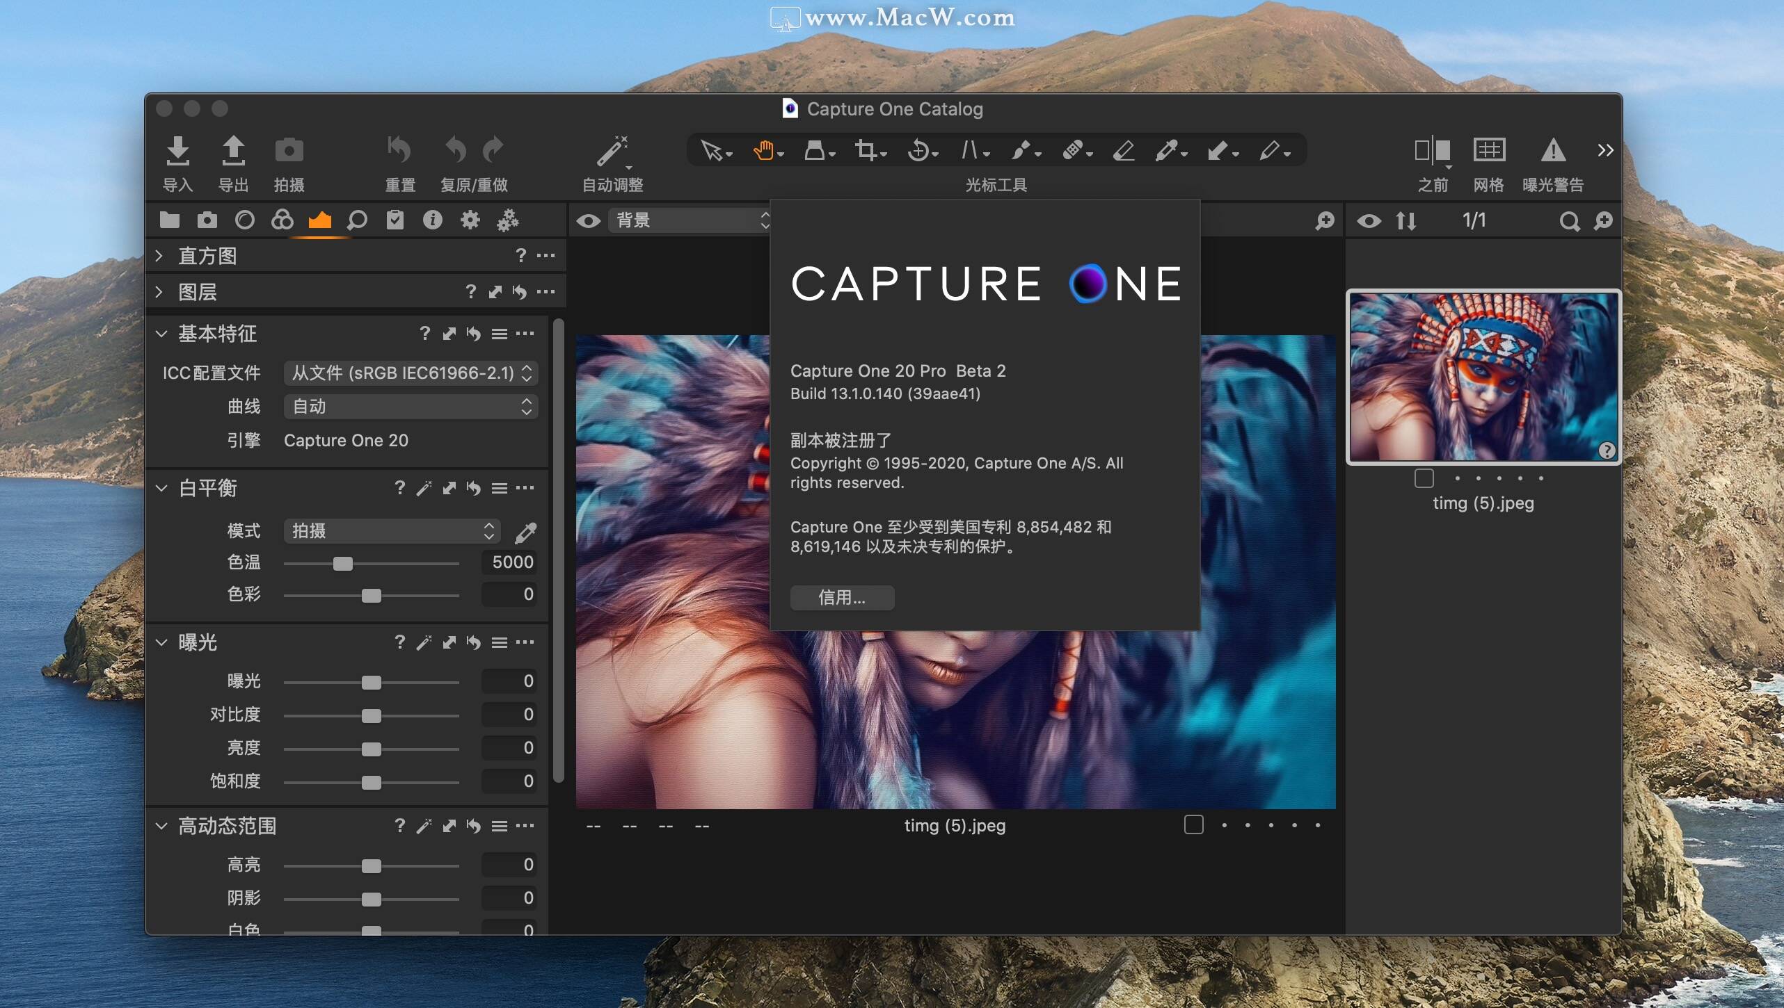
Task: Open the White Balance mode (模式) dropdown
Action: click(x=392, y=531)
